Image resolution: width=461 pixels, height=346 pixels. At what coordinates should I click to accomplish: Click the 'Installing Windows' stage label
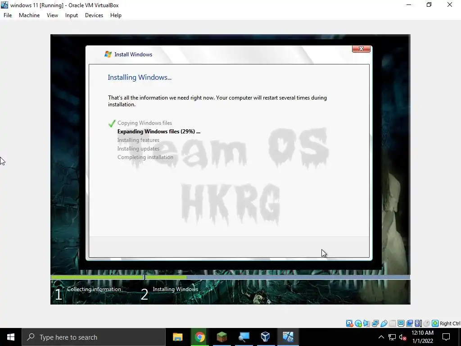click(x=176, y=289)
